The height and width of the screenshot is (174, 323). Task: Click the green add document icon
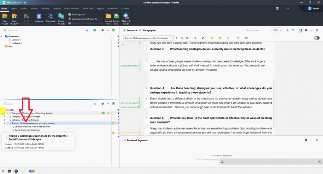(x=95, y=30)
